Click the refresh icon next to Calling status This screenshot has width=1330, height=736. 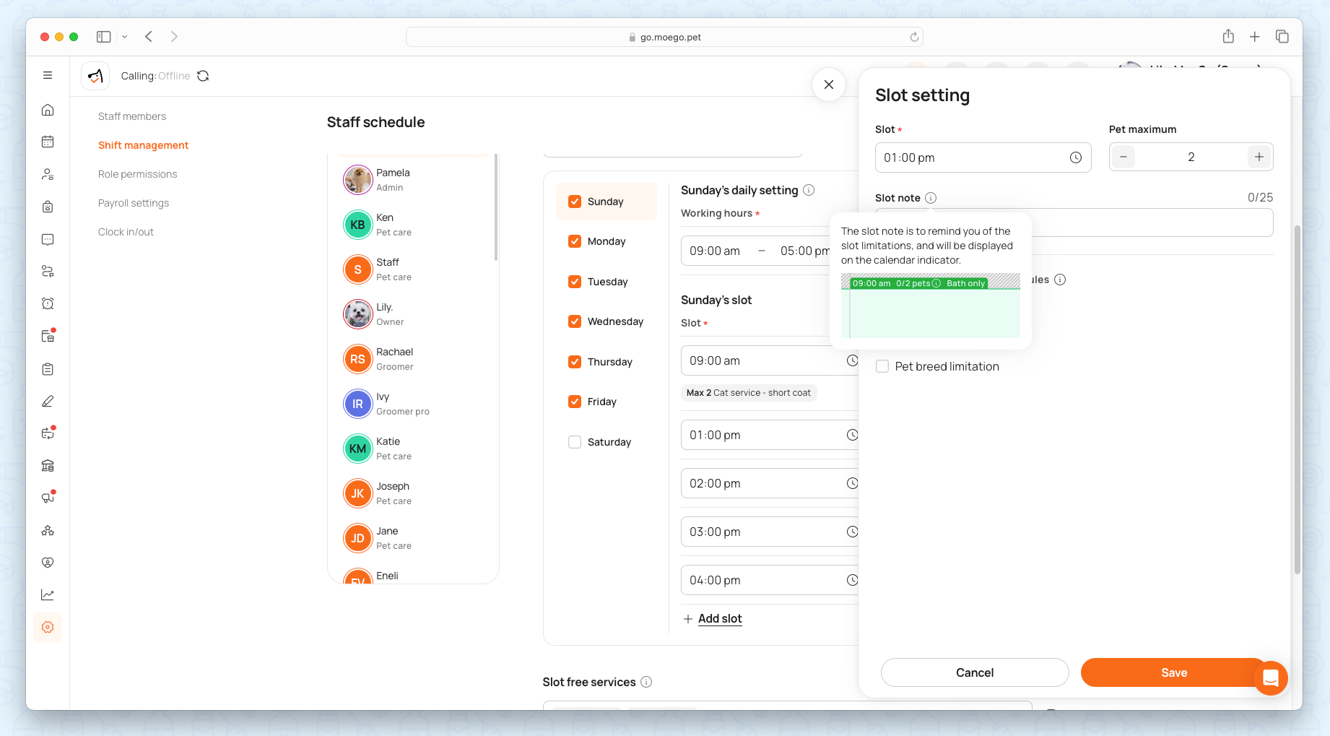(203, 76)
